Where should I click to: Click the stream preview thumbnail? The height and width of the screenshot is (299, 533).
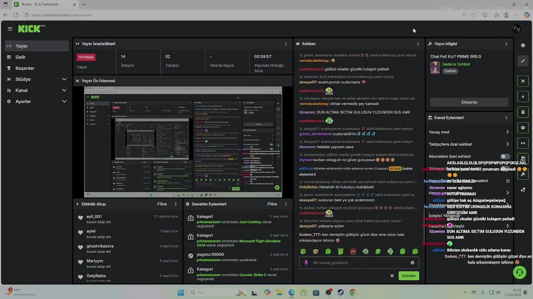coord(183,142)
